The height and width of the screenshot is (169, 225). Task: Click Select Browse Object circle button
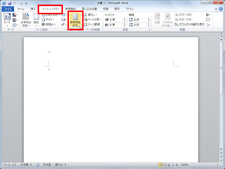click(x=221, y=157)
